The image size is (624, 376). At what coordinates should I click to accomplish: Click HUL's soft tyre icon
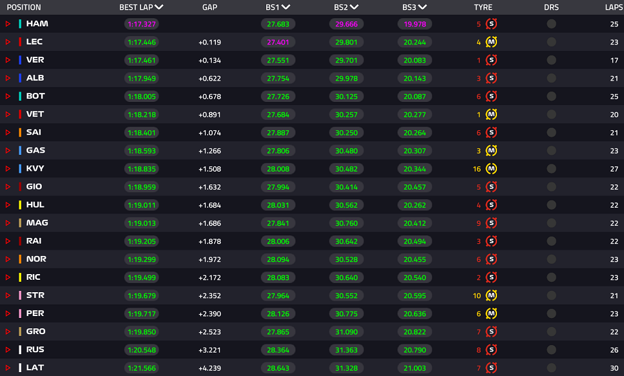[x=491, y=205]
